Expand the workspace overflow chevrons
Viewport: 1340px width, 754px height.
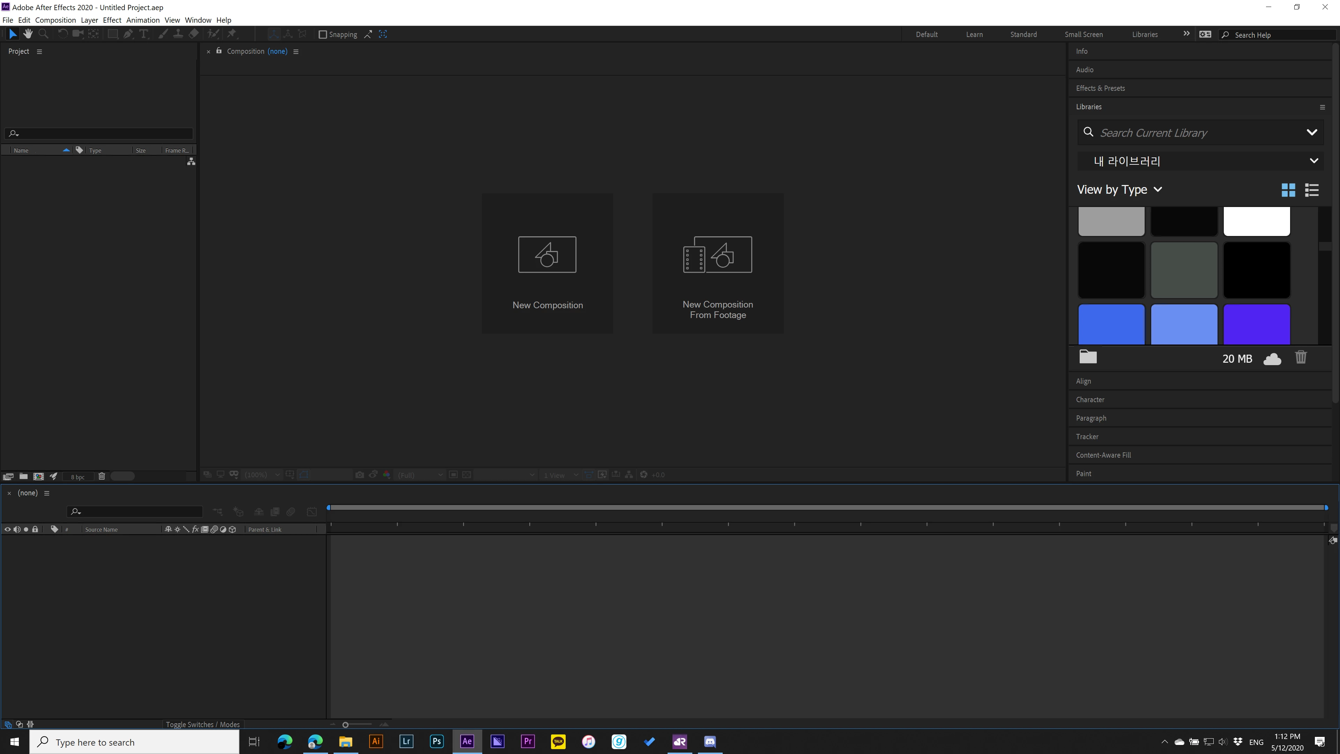click(1186, 34)
